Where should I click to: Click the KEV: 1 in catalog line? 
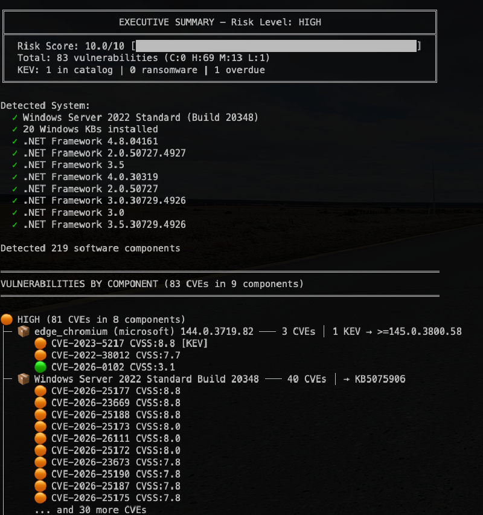coord(141,70)
